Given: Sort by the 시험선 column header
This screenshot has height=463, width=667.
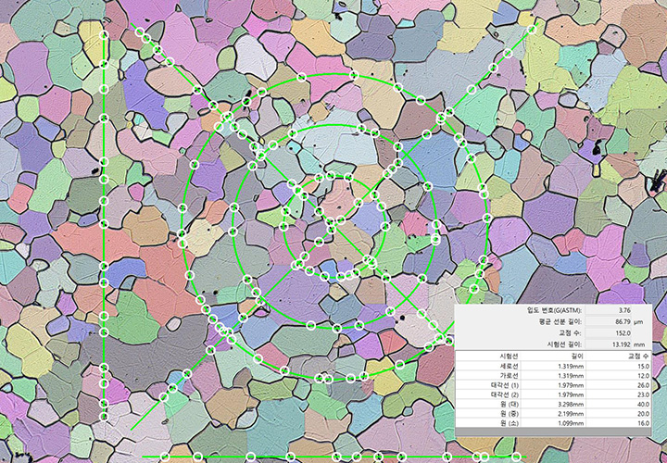Looking at the screenshot, I should [x=509, y=356].
